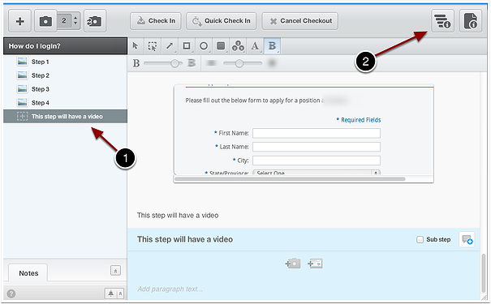Select the sequence numbers tool
491x304 pixels.
[238, 46]
